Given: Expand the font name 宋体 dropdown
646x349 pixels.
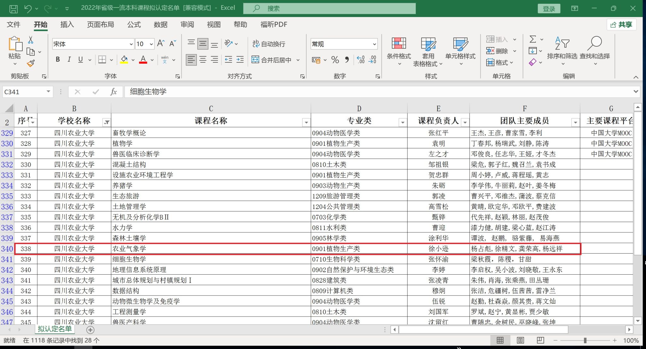Looking at the screenshot, I should coord(131,44).
